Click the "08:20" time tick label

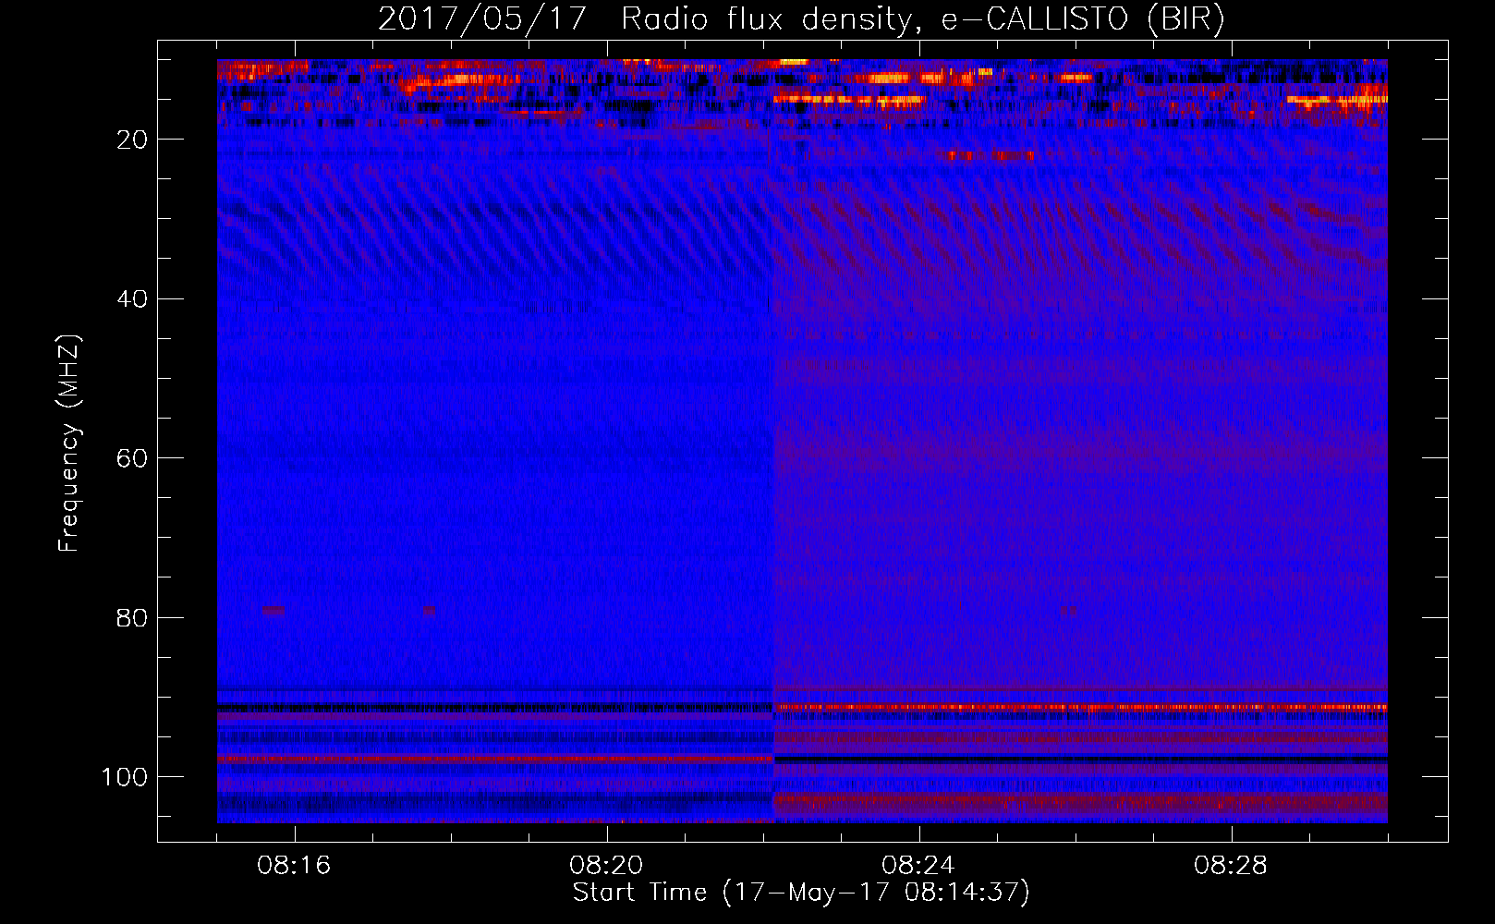pos(606,866)
